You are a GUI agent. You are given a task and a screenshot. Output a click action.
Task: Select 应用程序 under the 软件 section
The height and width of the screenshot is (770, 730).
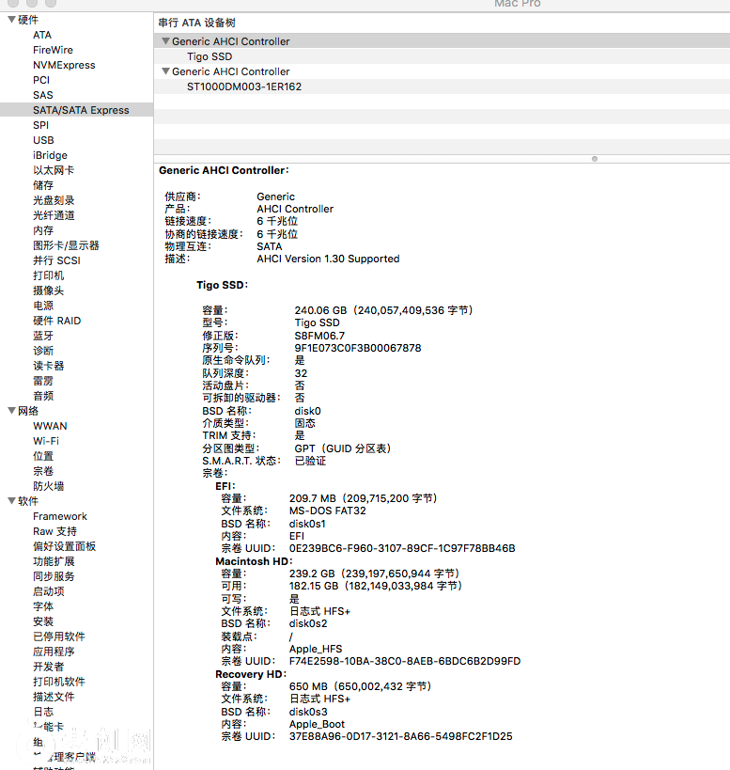(x=54, y=652)
